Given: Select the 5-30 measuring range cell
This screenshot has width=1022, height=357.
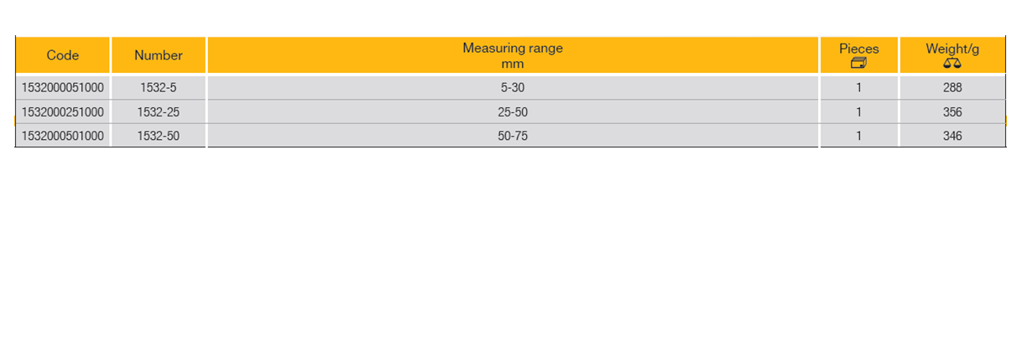Looking at the screenshot, I should 513,87.
